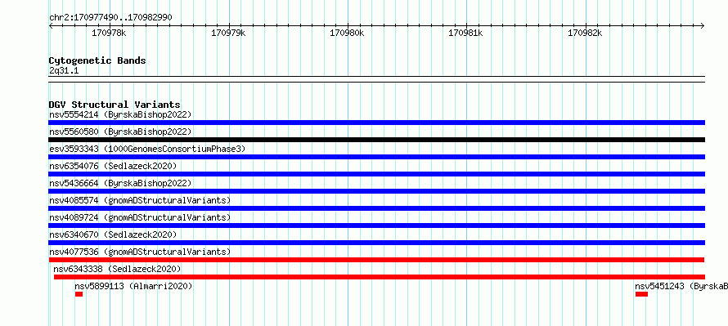Select the blue bar under nsv6340670
Viewport: 728px width, 326px height.
point(376,243)
